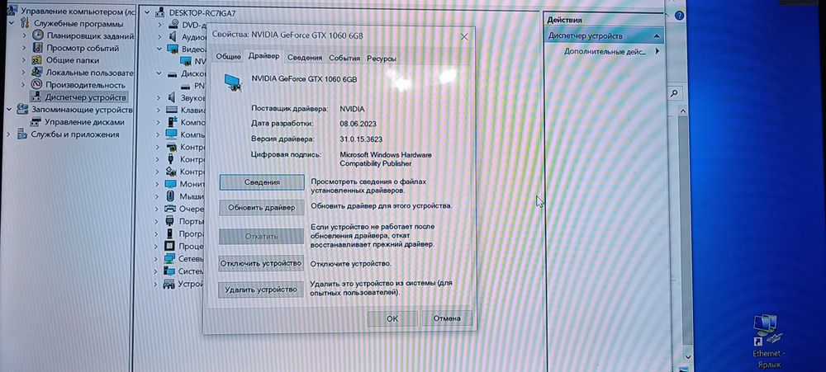Viewport: 826px width, 372px height.
Task: Click the Общие папки icon
Action: (x=37, y=60)
